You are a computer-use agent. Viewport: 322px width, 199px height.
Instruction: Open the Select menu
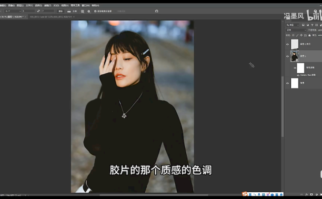39,5
